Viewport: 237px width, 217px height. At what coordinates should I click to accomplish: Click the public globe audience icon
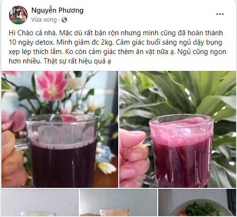click(64, 20)
